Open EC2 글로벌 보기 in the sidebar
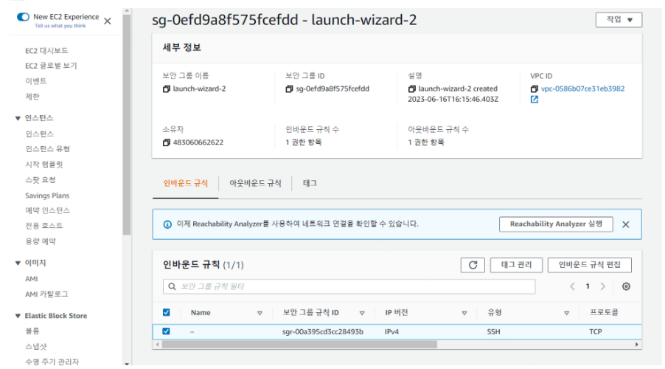Viewport: 665px width, 369px height. pyautogui.click(x=51, y=66)
